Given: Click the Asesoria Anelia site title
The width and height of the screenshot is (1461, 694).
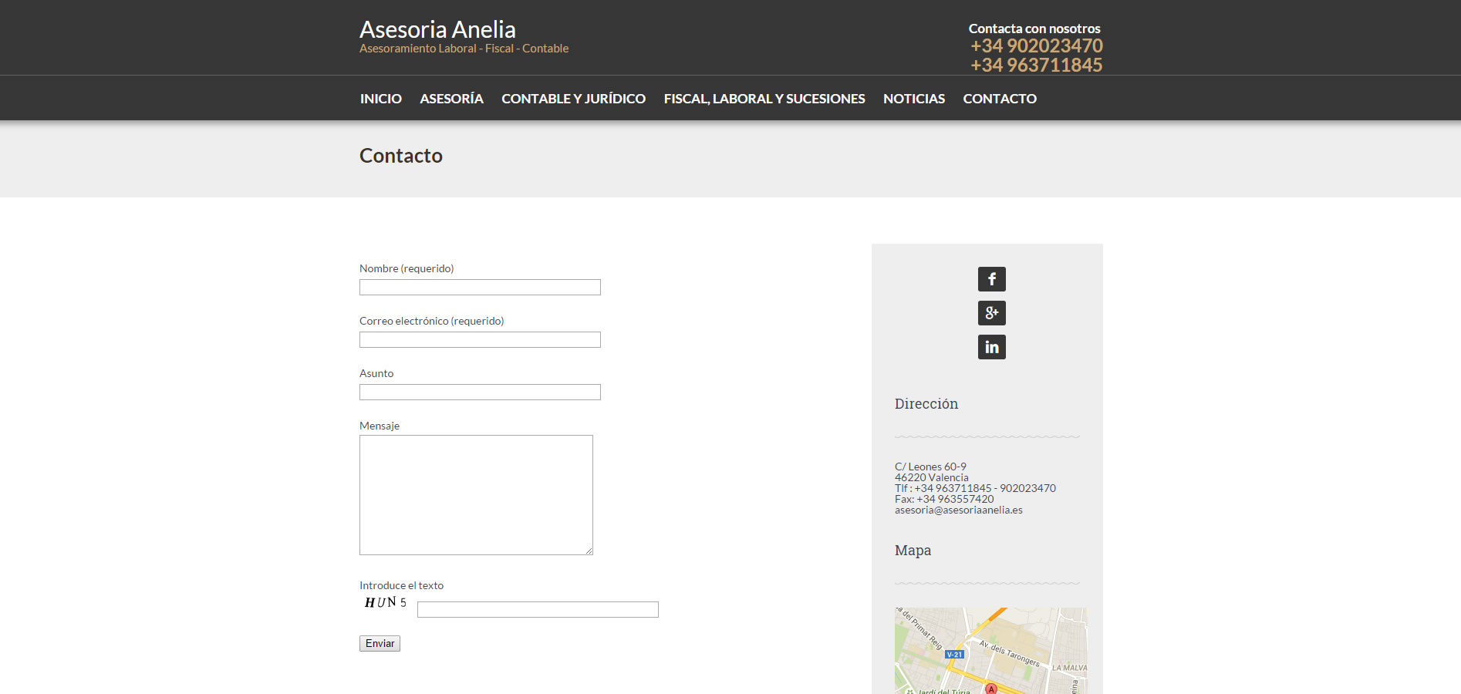Looking at the screenshot, I should pyautogui.click(x=437, y=29).
